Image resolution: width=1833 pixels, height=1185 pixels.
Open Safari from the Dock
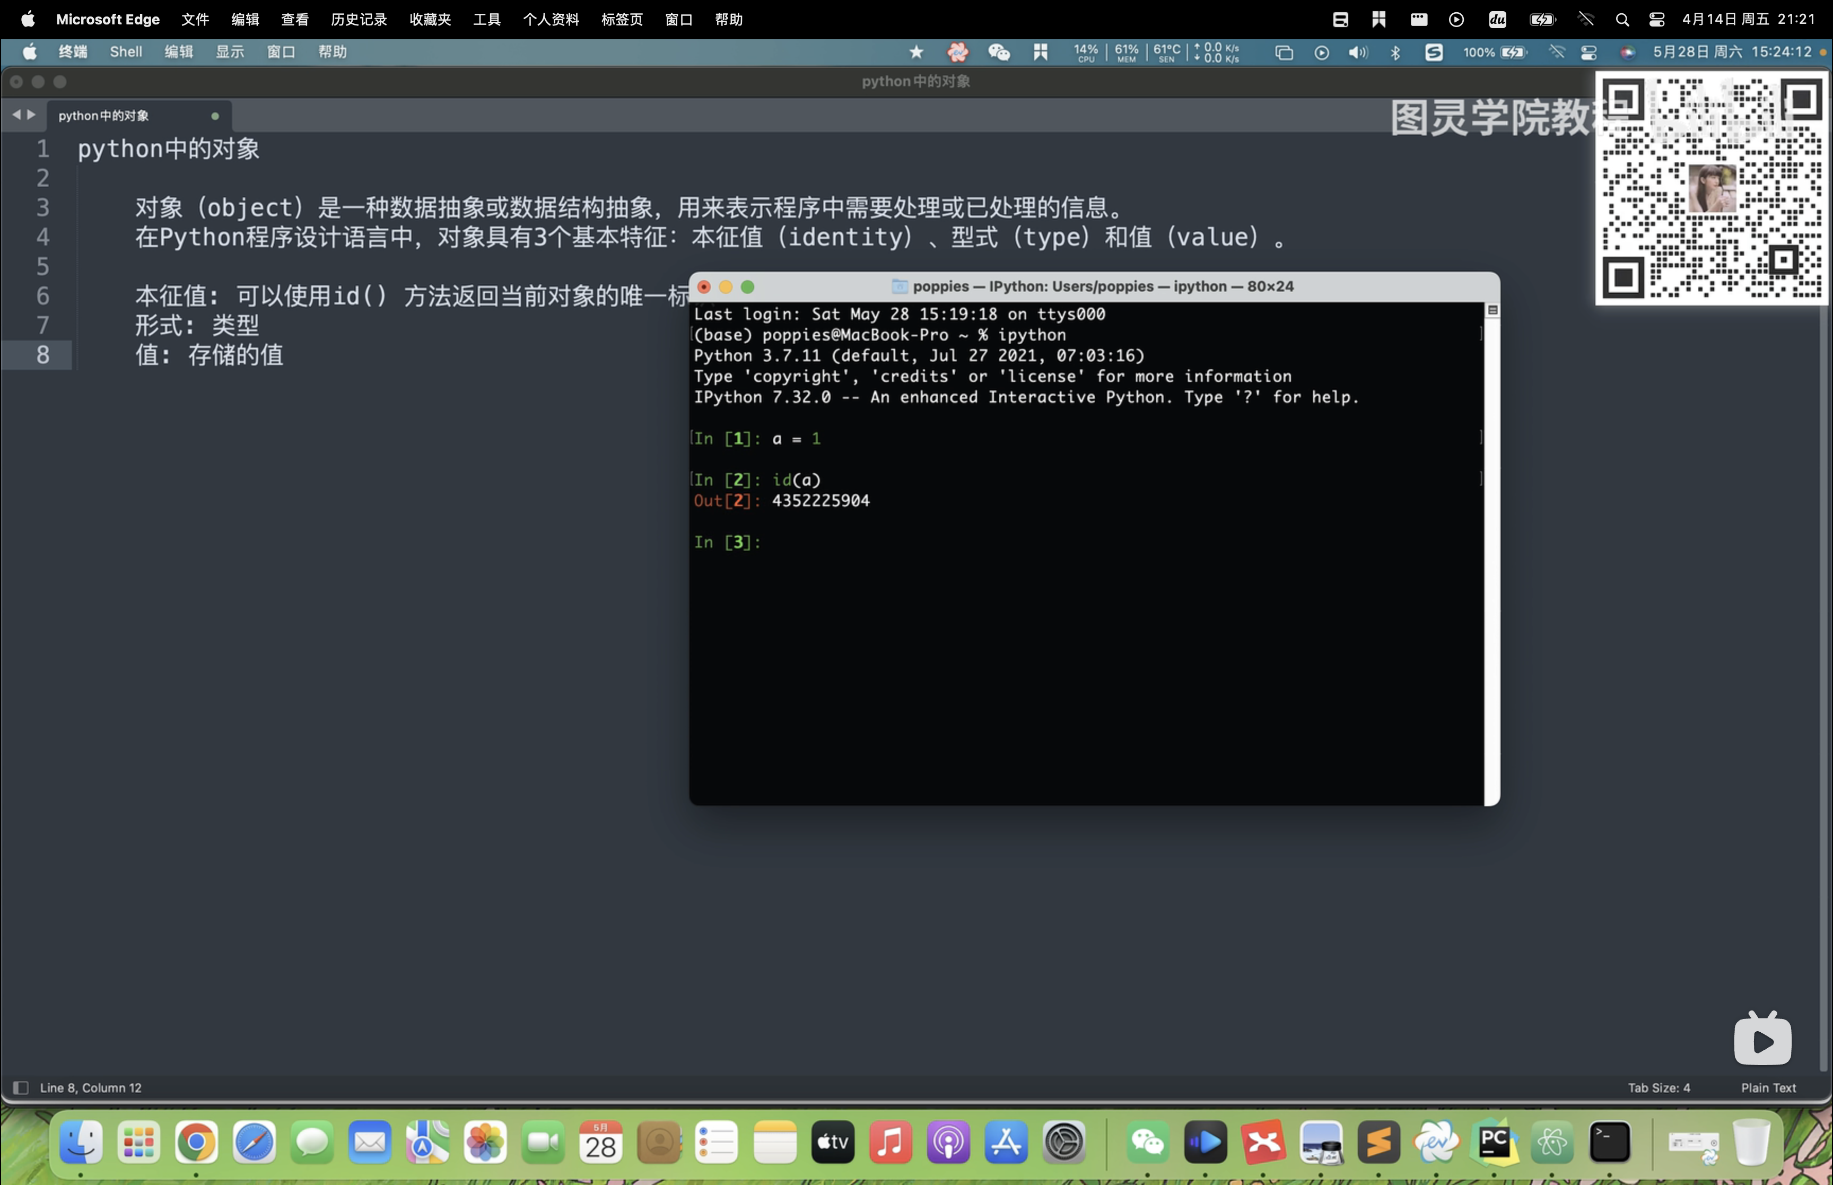(255, 1142)
